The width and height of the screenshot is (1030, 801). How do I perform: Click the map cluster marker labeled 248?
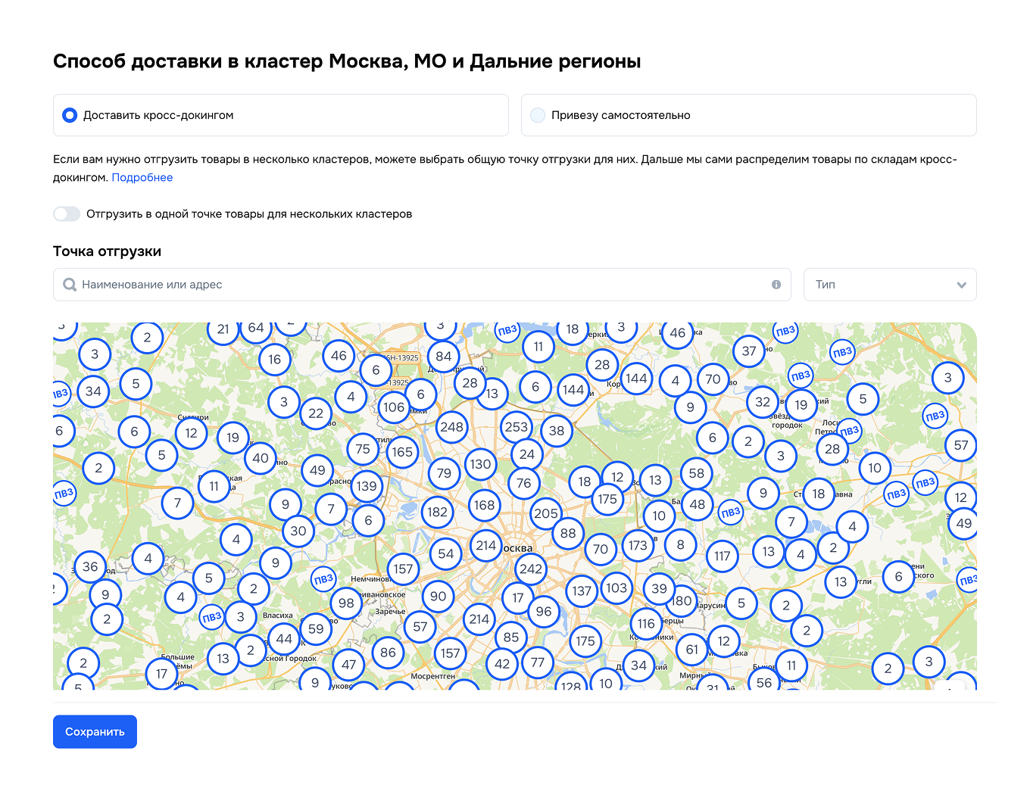451,427
